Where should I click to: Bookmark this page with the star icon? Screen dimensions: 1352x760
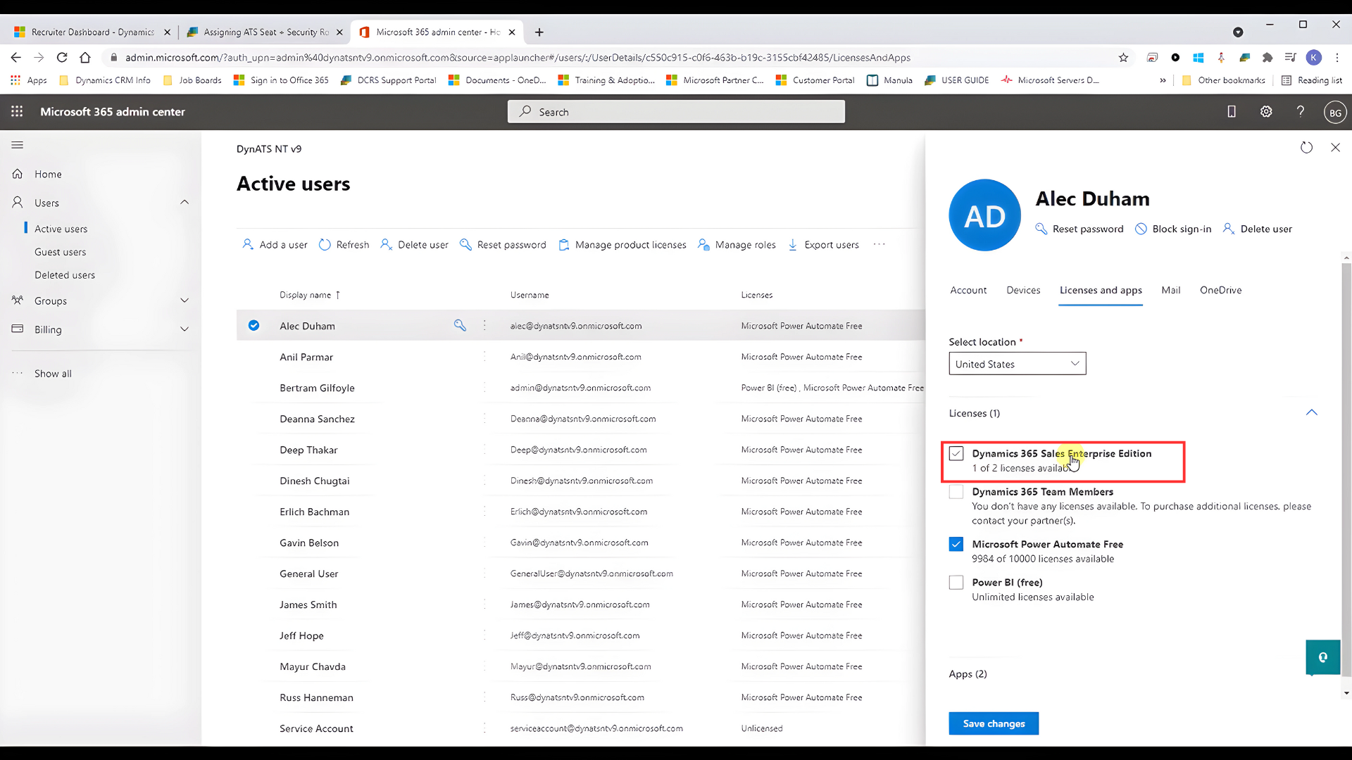[1123, 58]
